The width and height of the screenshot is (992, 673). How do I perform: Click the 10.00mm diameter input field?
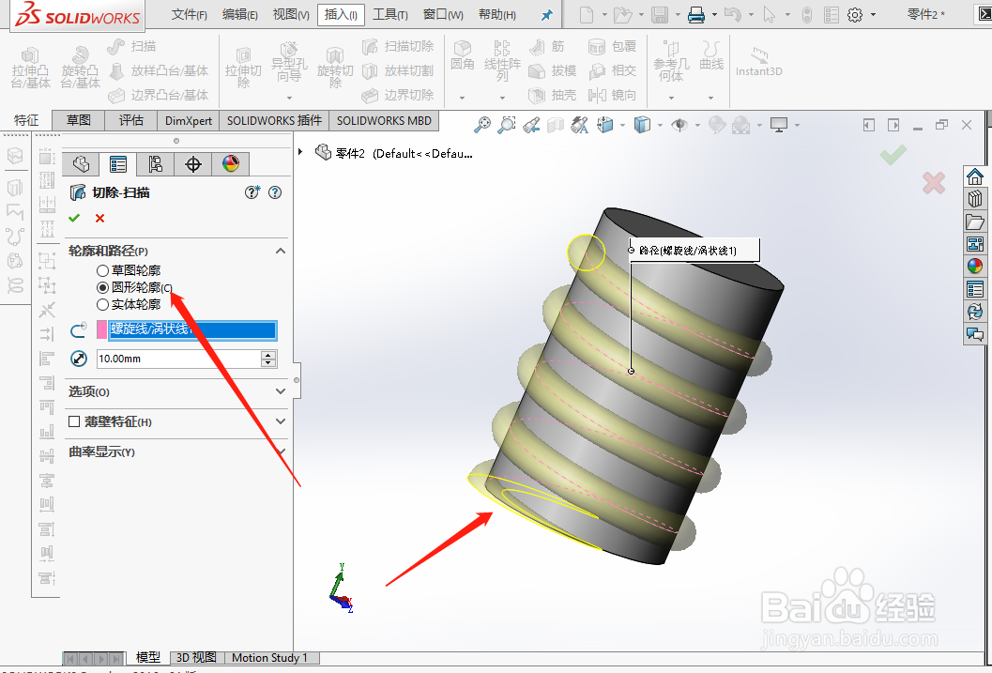(178, 359)
